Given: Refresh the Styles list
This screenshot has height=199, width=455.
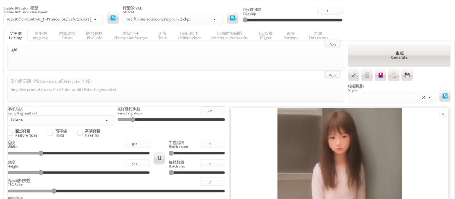Looking at the screenshot, I should click(x=445, y=96).
